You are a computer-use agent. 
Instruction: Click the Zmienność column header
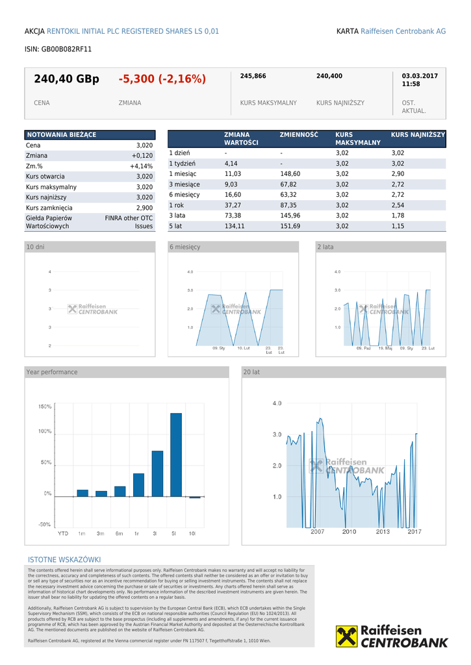point(299,135)
